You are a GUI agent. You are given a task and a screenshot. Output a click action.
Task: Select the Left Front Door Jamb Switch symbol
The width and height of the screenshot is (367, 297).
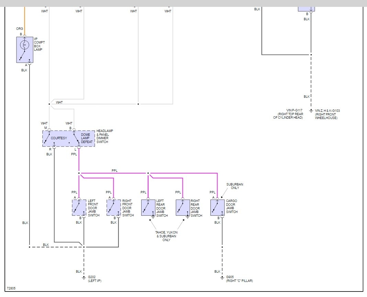(79, 207)
